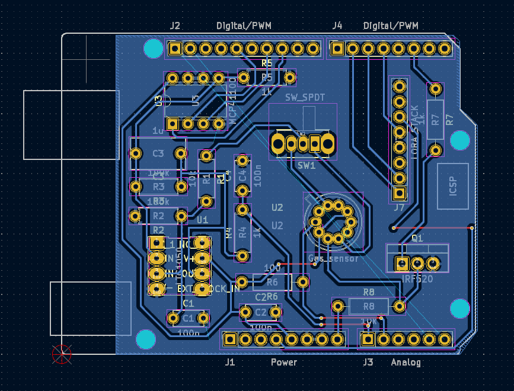The width and height of the screenshot is (514, 391).
Task: Click the IRF520 value text
Action: tap(417, 279)
